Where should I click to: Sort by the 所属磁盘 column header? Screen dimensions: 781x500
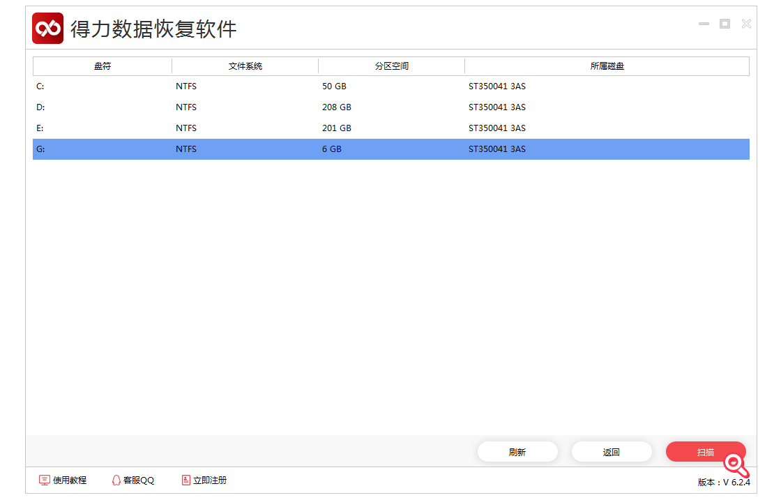pos(607,66)
